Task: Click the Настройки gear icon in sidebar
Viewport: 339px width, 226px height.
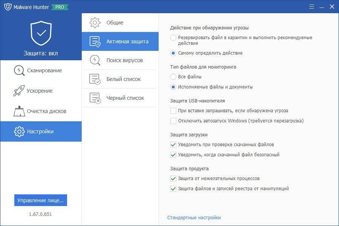Action: (x=19, y=131)
